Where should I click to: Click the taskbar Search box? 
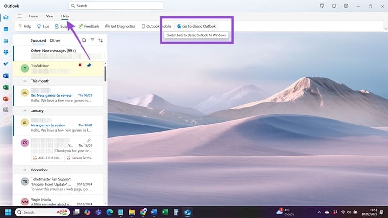click(42, 212)
